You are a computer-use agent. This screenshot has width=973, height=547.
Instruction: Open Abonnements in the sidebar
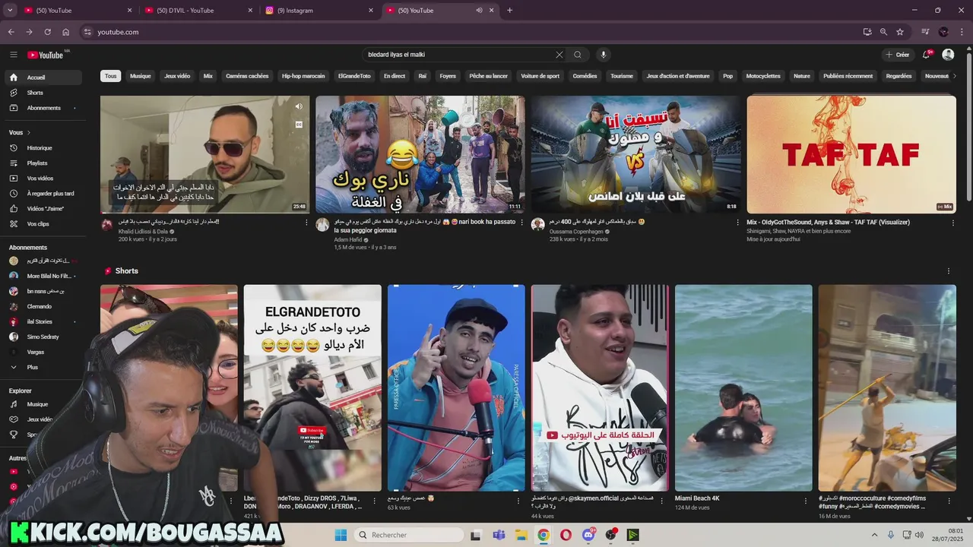[42, 108]
